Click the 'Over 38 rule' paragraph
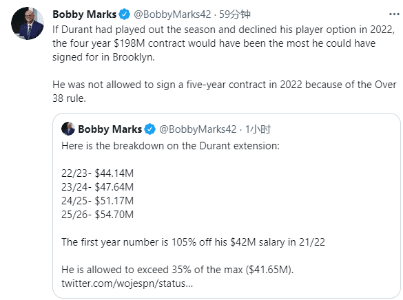The image size is (403, 300). coord(225,92)
